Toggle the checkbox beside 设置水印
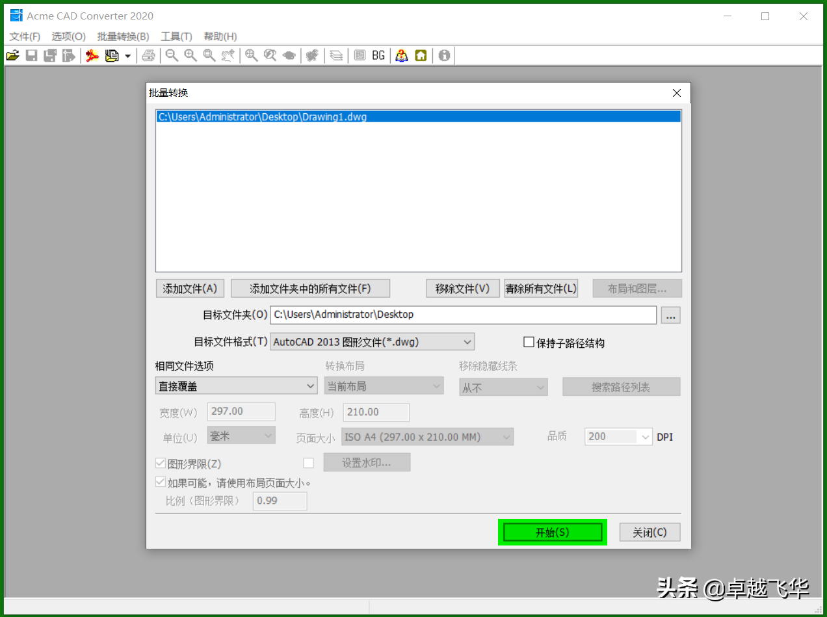Viewport: 827px width, 617px height. 309,463
